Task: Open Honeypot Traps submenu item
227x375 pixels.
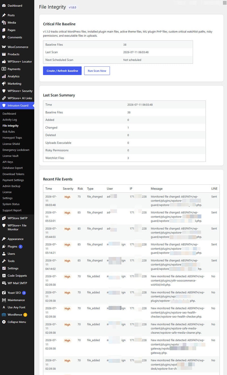Action: tap(12, 138)
